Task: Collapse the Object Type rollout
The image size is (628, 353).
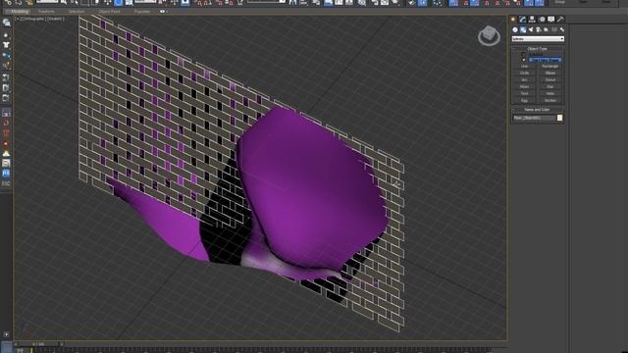Action: pyautogui.click(x=538, y=49)
